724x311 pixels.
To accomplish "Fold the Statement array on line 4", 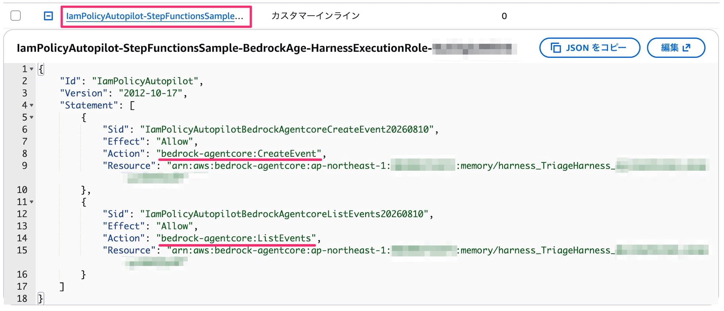I will [32, 105].
